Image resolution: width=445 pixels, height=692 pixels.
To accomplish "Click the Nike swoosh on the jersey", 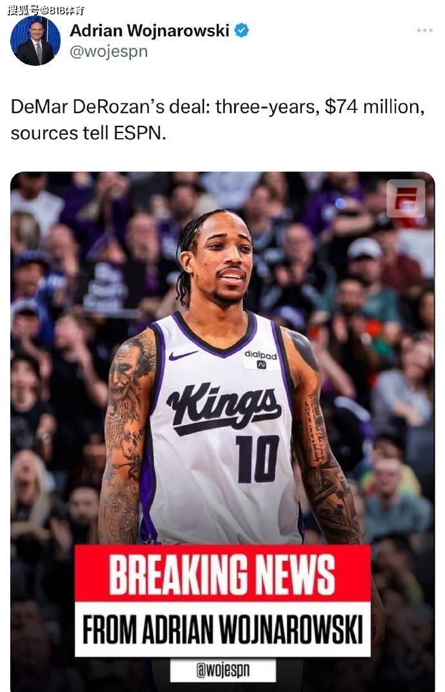I will pyautogui.click(x=183, y=355).
